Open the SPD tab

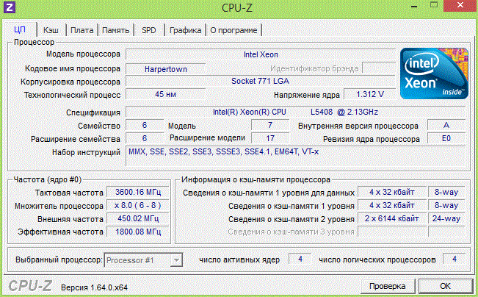[x=149, y=30]
